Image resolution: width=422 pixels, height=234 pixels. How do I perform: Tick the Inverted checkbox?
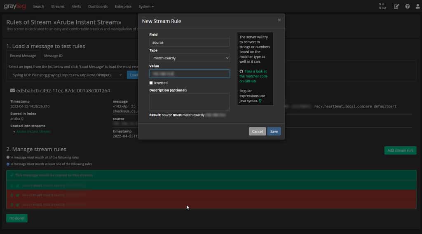coord(151,83)
